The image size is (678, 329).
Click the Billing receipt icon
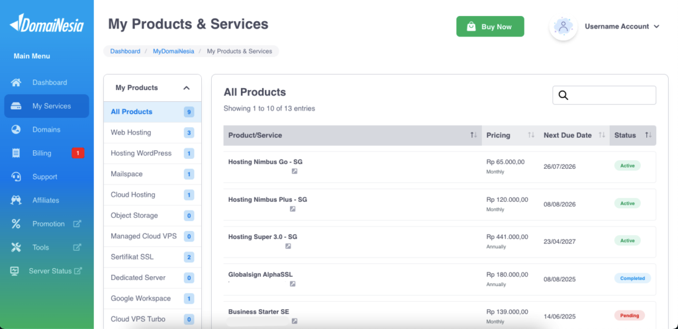pos(16,153)
